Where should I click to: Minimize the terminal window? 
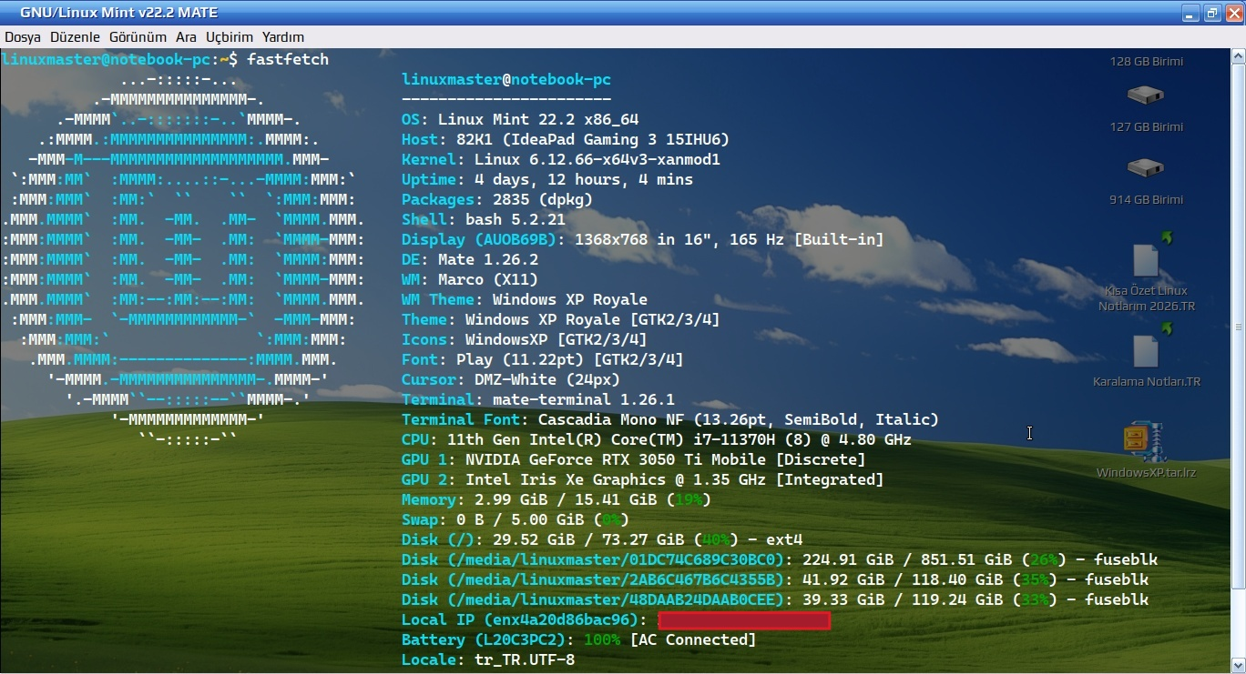(1190, 13)
